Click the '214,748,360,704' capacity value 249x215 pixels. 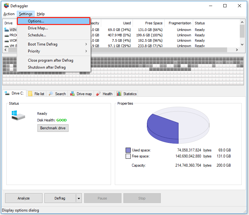pos(188,165)
